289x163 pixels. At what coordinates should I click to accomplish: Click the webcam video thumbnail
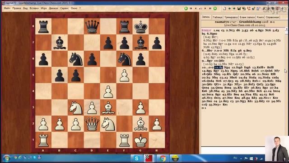pyautogui.click(x=277, y=149)
